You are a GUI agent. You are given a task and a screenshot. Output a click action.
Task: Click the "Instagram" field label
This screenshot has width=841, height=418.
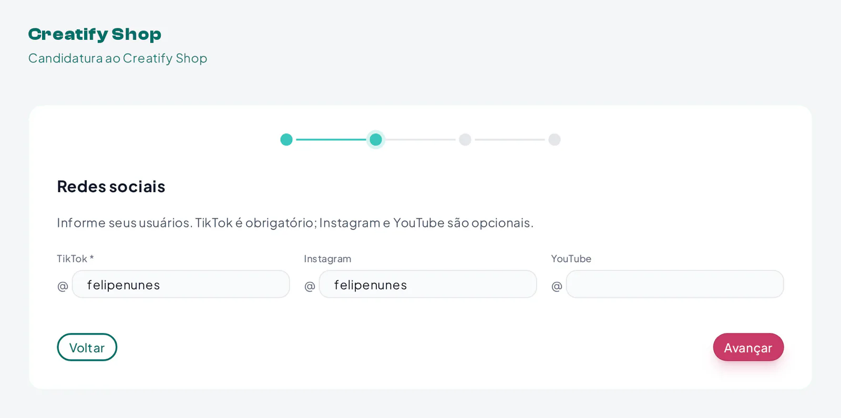(x=327, y=259)
